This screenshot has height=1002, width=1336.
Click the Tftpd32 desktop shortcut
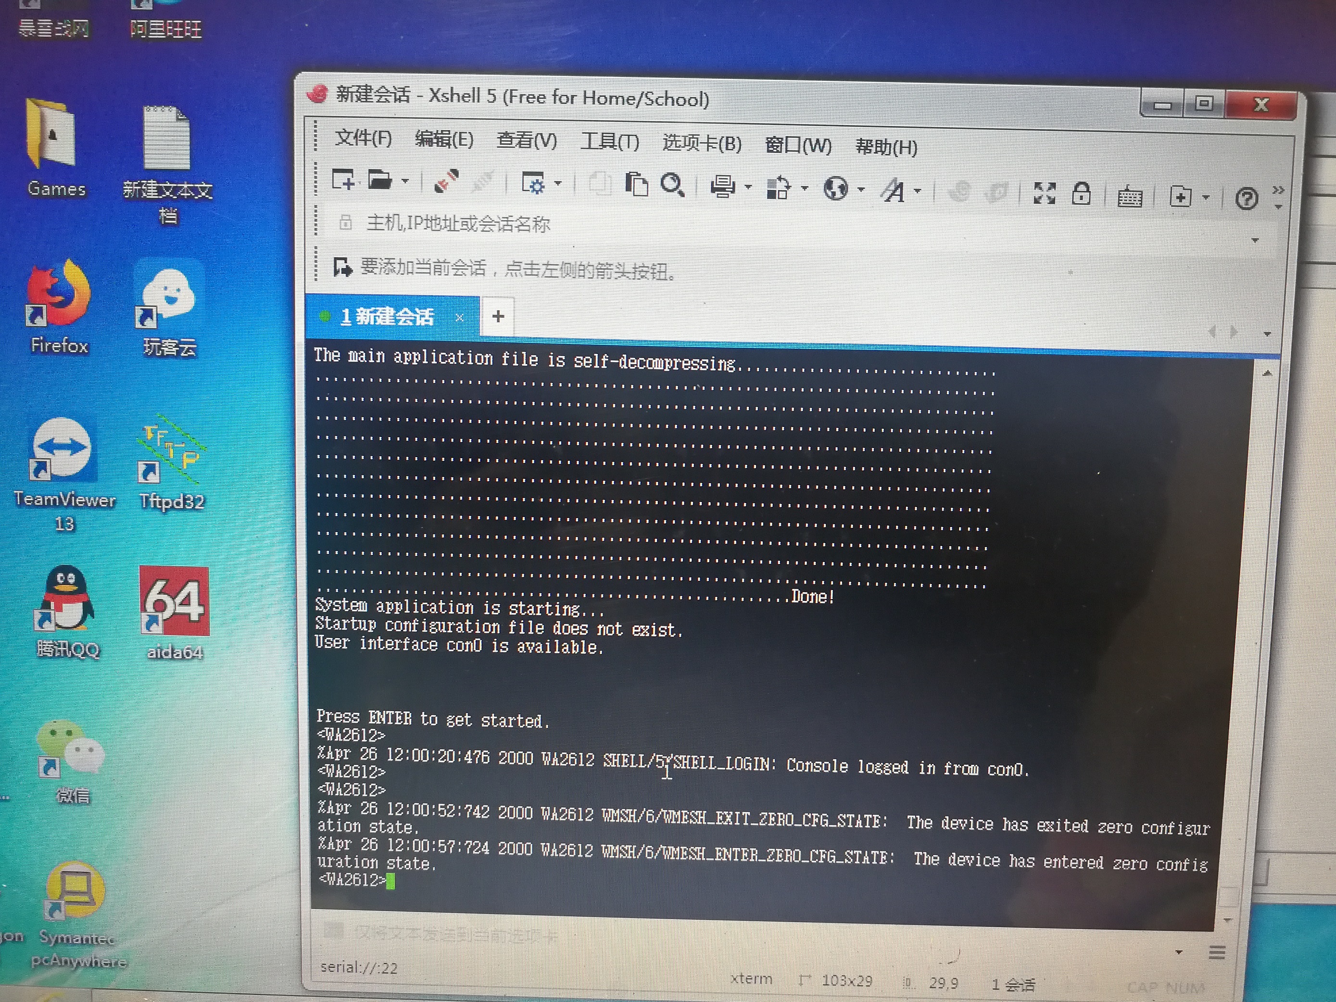[172, 465]
